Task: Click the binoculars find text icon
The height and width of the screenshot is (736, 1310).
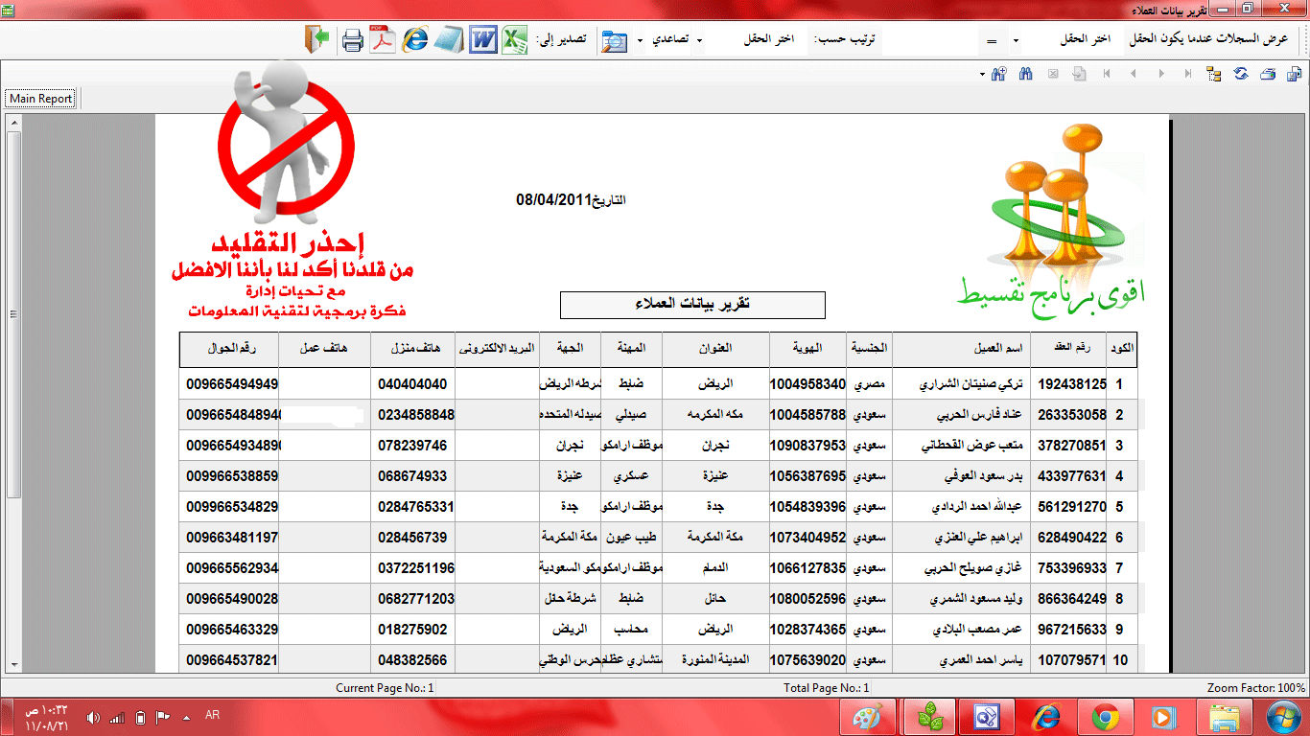Action: [1025, 74]
